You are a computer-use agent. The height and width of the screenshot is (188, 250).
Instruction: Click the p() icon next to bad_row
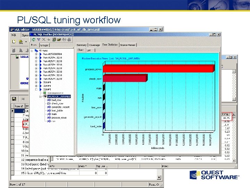[49, 100]
